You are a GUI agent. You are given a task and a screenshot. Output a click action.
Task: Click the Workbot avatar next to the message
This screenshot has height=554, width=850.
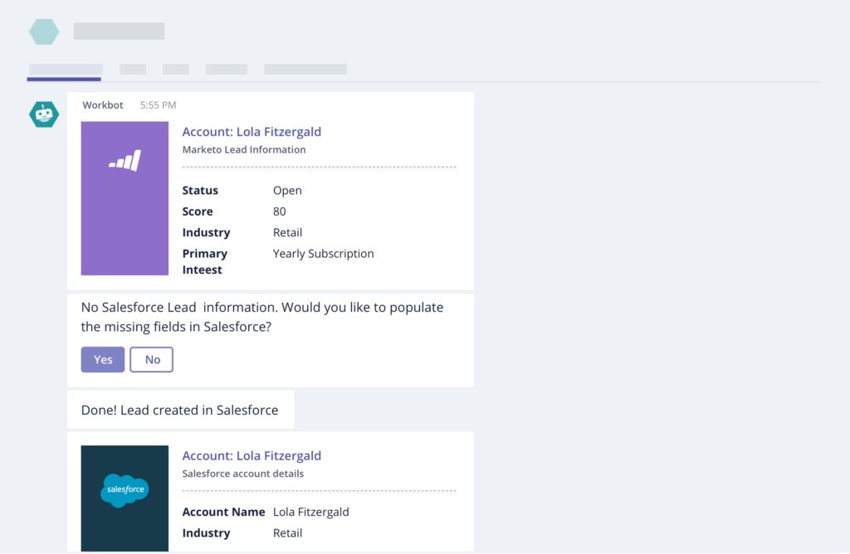(x=43, y=114)
